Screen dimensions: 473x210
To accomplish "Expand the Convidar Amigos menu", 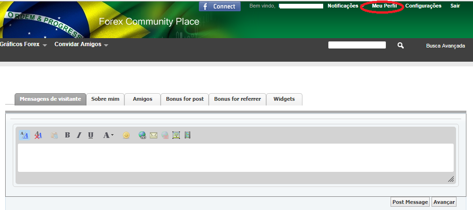I will [x=81, y=45].
